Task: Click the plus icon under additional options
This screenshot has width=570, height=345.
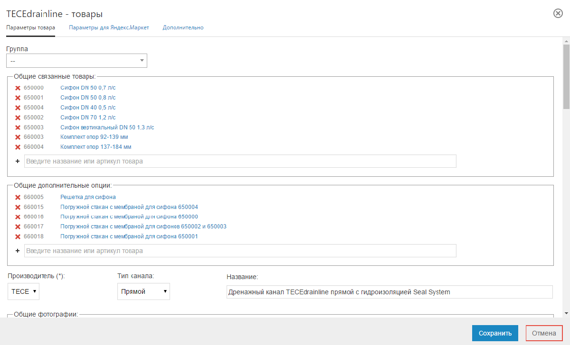Action: pyautogui.click(x=18, y=251)
